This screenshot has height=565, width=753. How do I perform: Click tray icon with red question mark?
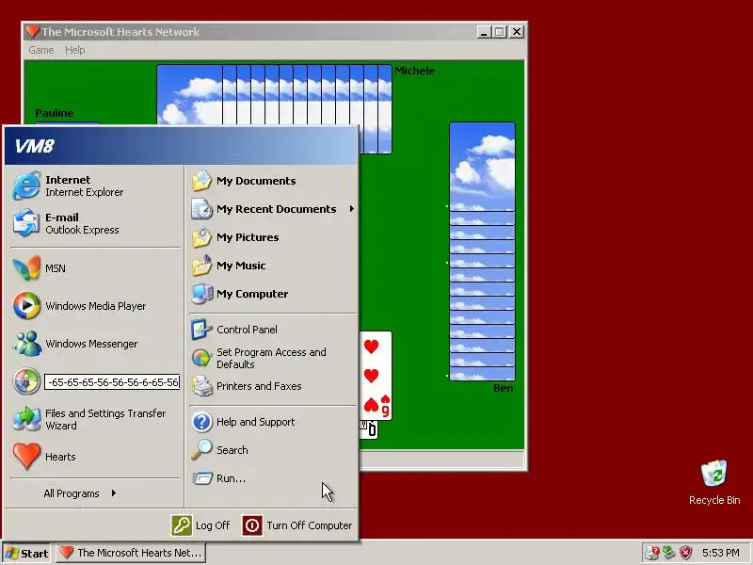coord(652,553)
